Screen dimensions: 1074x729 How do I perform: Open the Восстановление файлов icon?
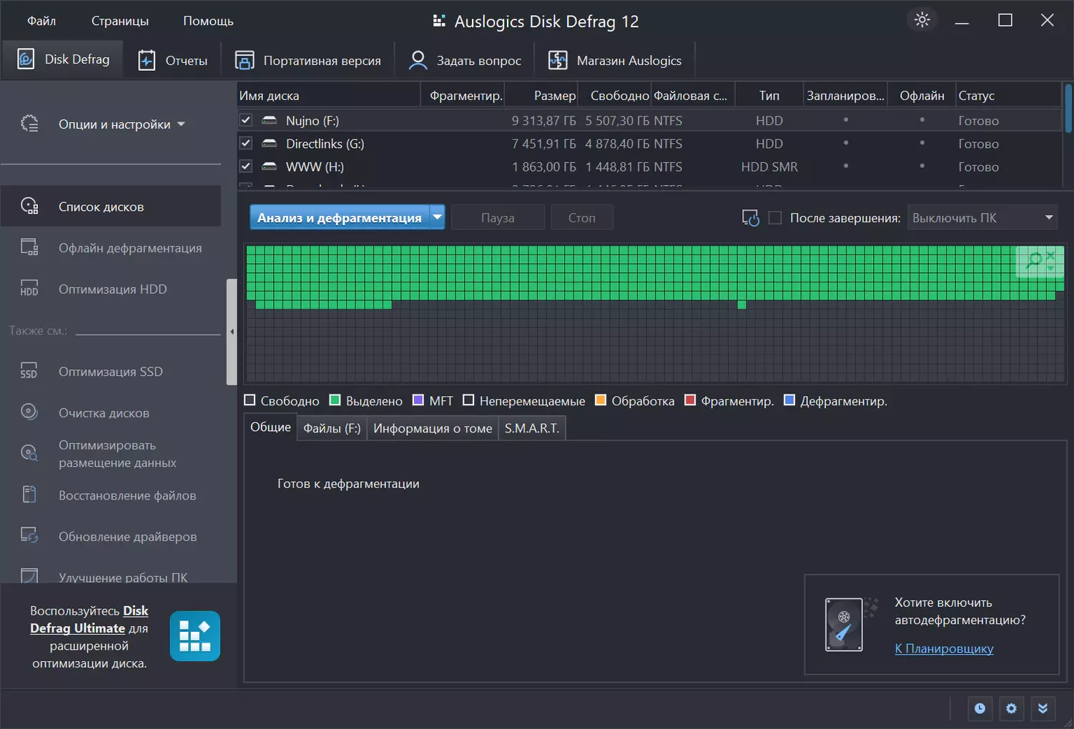(29, 495)
